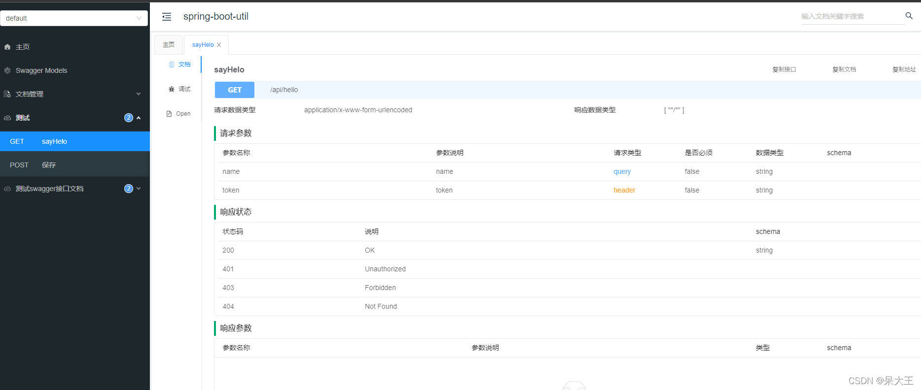921x390 pixels.
Task: Click status code 200
Action: (x=228, y=251)
